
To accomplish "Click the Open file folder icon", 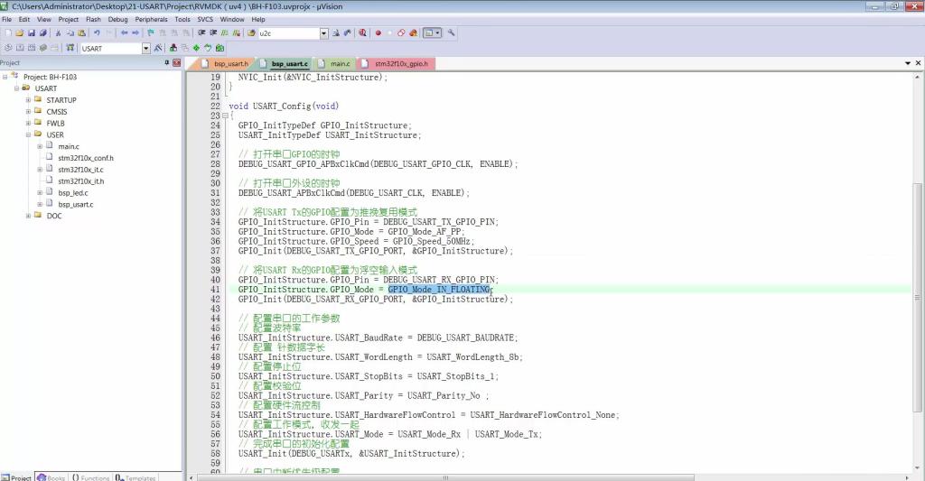I will coord(19,33).
